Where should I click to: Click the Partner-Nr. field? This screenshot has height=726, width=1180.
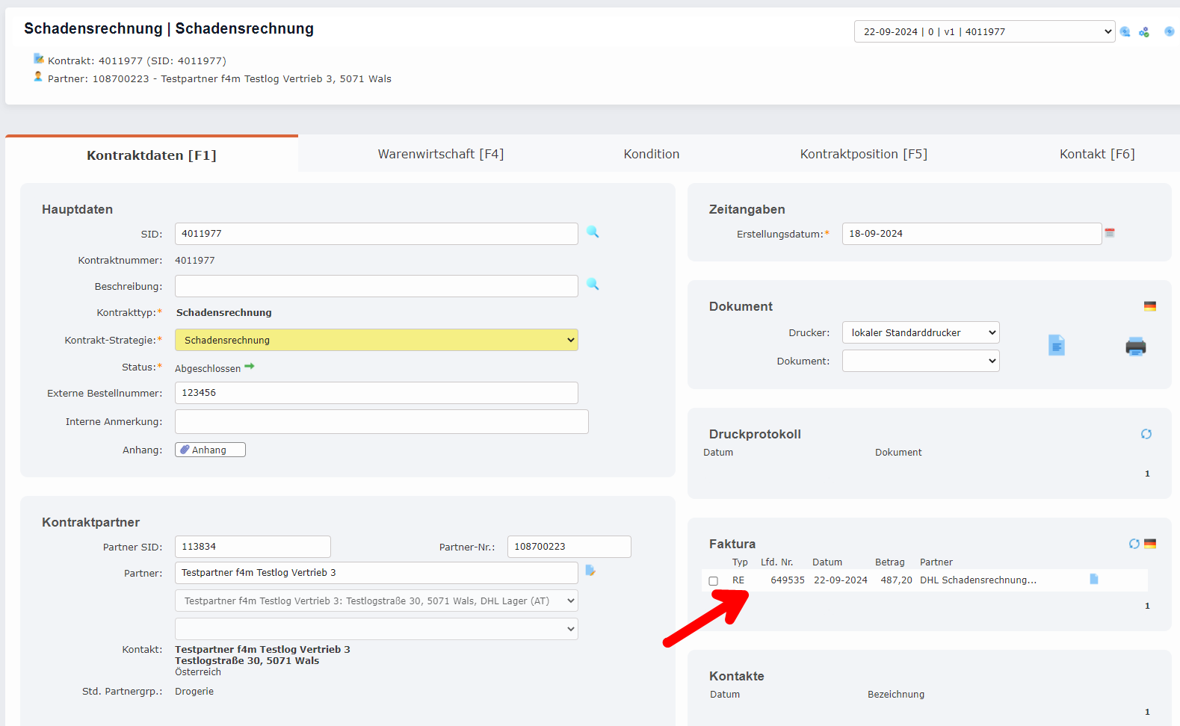pos(569,547)
